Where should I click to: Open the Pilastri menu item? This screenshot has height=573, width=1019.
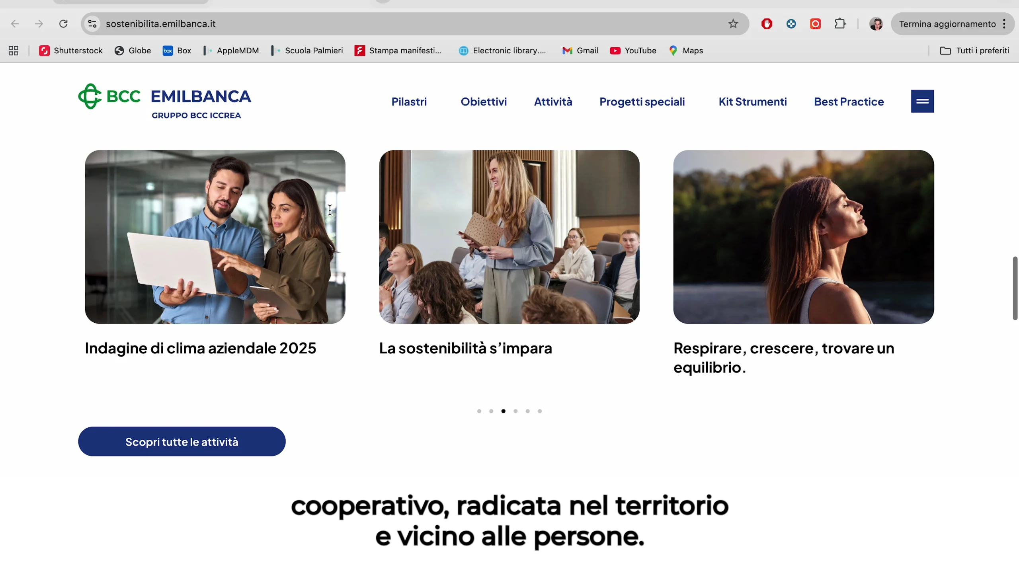point(409,101)
